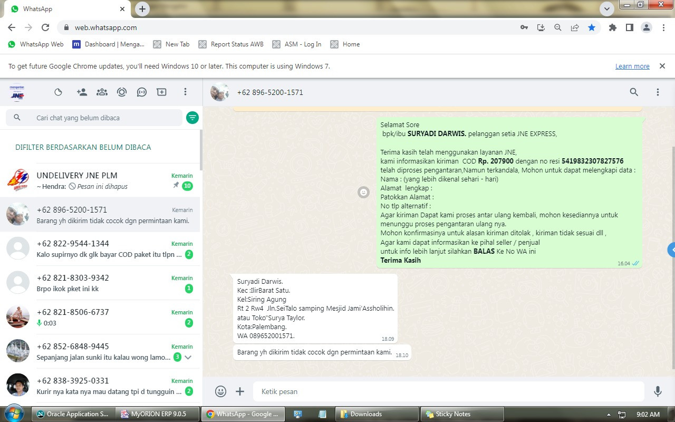This screenshot has height=422, width=675.
Task: Click tracking number 5419832307827576 in message
Action: coord(593,161)
